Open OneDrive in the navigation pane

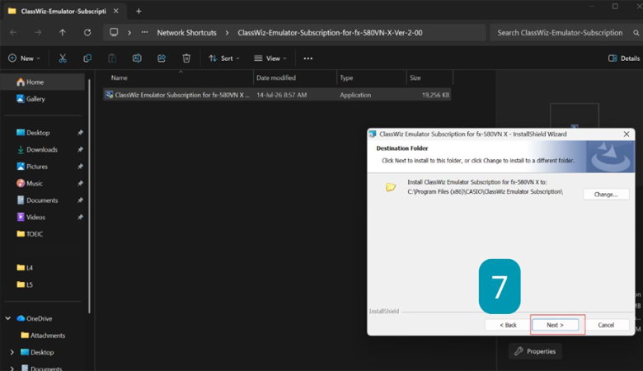[x=39, y=318]
